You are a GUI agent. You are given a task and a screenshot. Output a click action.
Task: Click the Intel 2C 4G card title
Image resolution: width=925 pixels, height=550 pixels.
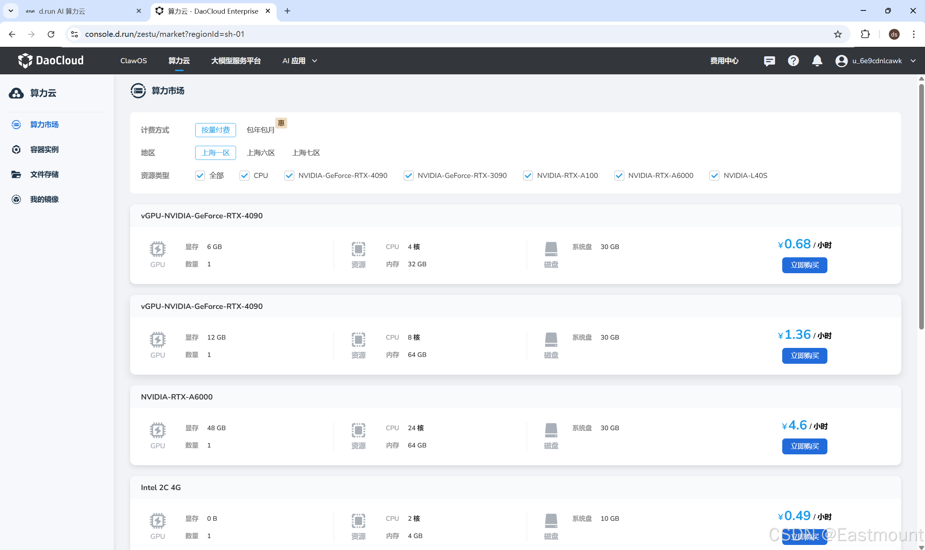(x=161, y=487)
